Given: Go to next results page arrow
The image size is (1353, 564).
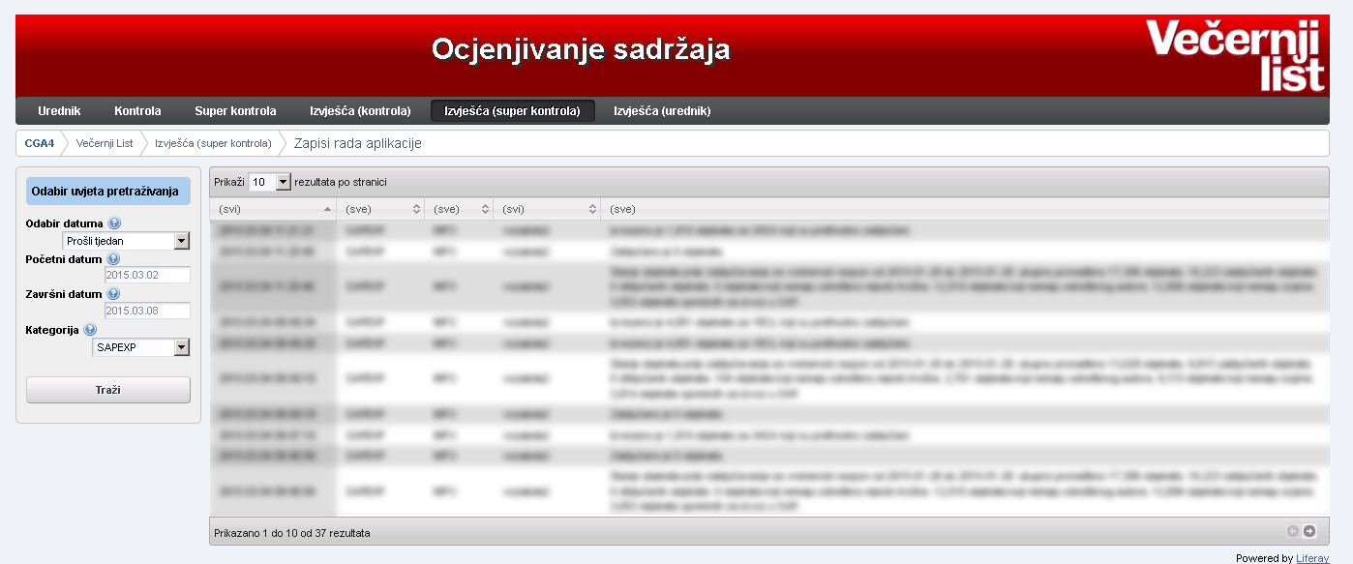Looking at the screenshot, I should tap(1309, 531).
